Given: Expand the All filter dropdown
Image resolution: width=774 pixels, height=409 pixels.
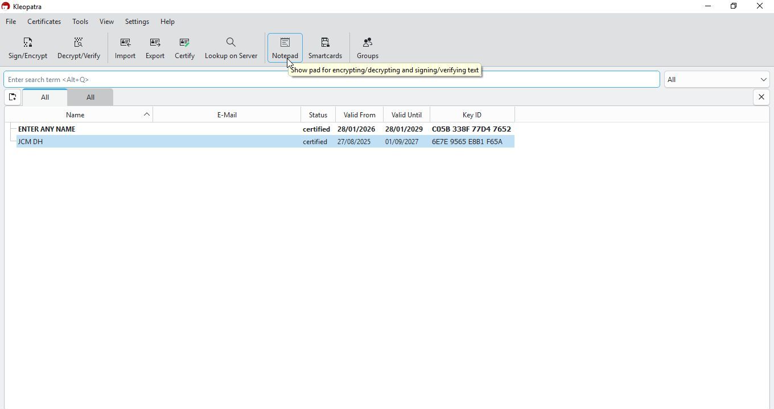Looking at the screenshot, I should point(717,80).
